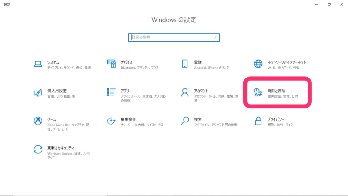Image resolution: width=348 pixels, height=196 pixels.
Task: Click the magnifier icon in the search box
Action: tap(215, 37)
